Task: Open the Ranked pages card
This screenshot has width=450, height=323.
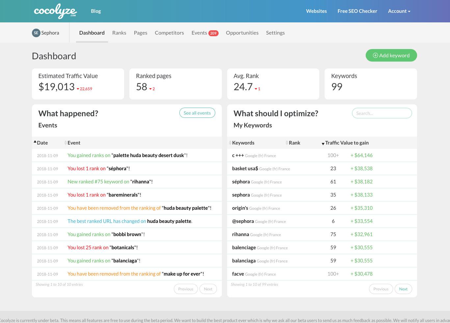Action: pos(175,84)
